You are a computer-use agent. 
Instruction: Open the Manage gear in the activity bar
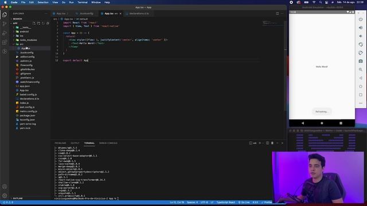tap(5, 196)
